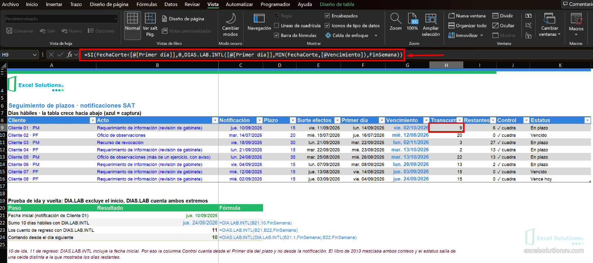Expand the Inmovilizar dropdown
Screen dimensions: 593x263
pos(481,36)
